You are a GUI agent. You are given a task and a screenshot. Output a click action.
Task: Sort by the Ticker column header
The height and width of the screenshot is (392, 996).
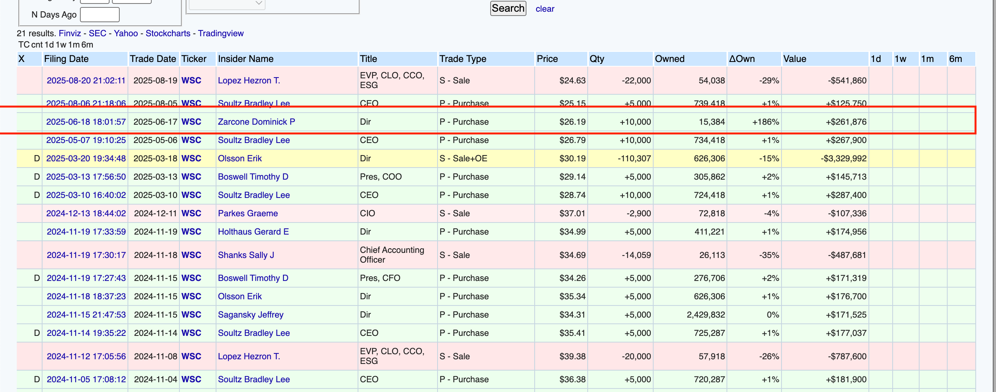tap(194, 59)
